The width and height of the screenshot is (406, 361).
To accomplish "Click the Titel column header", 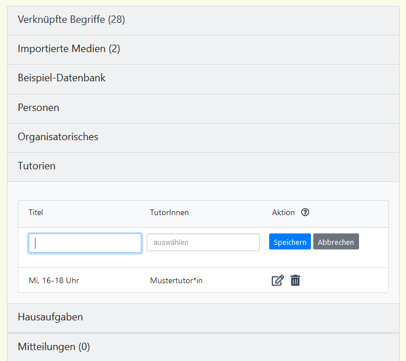I will tap(36, 213).
